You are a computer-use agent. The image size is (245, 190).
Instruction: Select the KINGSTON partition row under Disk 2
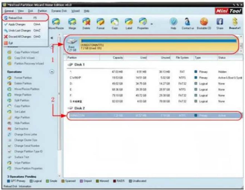(x=155, y=116)
